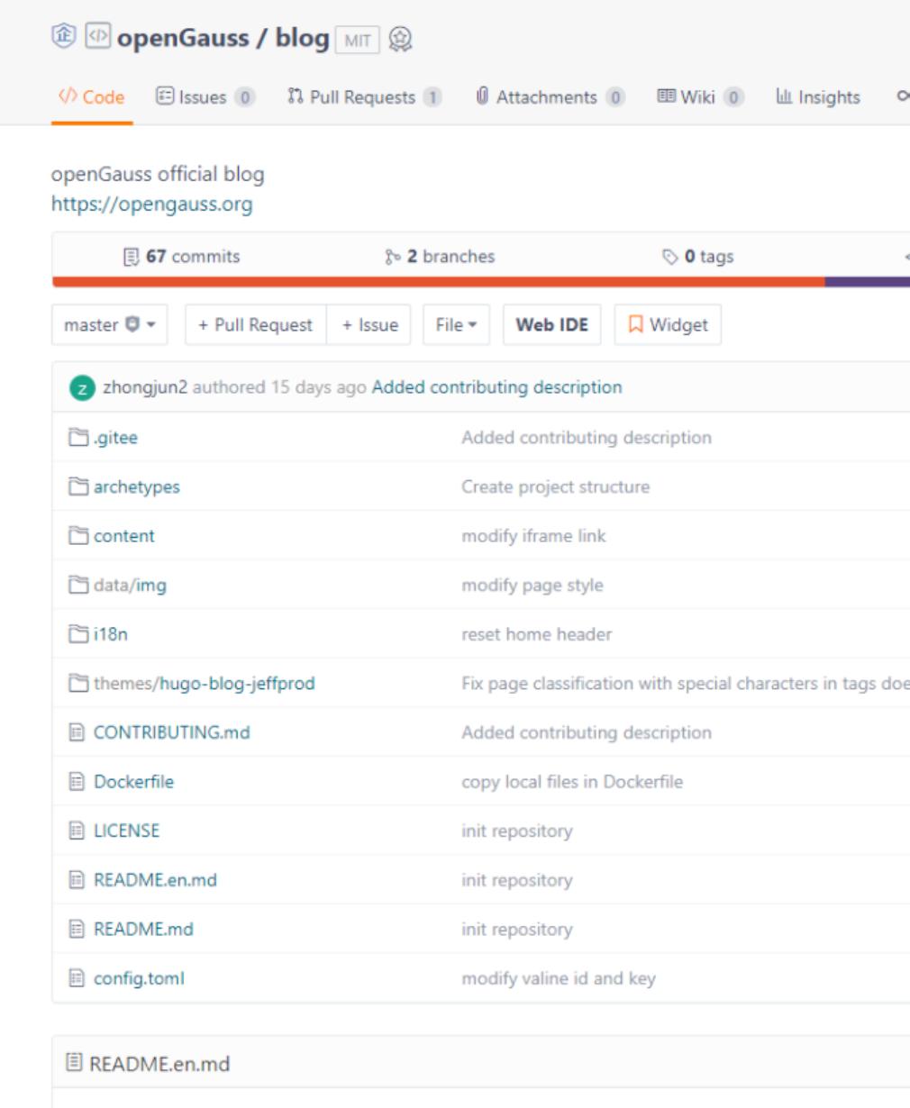
Task: Visit the https://opengauss.org link
Action: (151, 204)
